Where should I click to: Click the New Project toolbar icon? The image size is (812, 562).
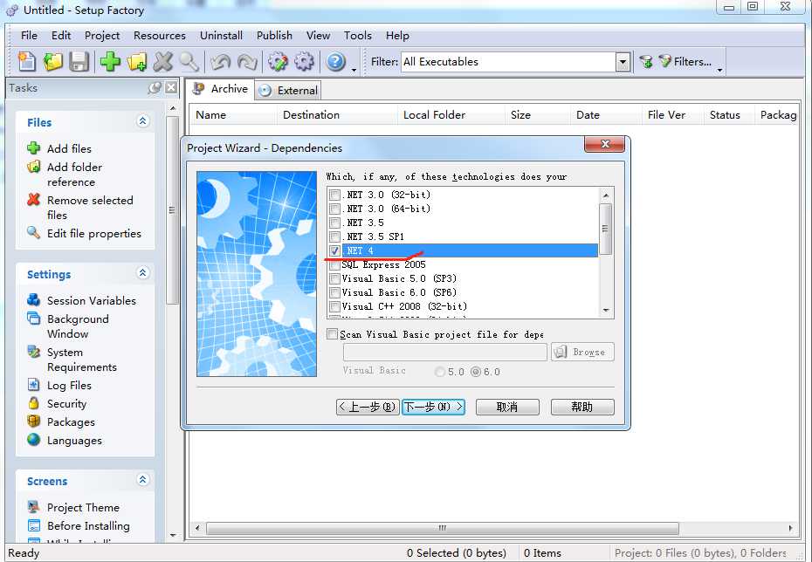point(26,62)
